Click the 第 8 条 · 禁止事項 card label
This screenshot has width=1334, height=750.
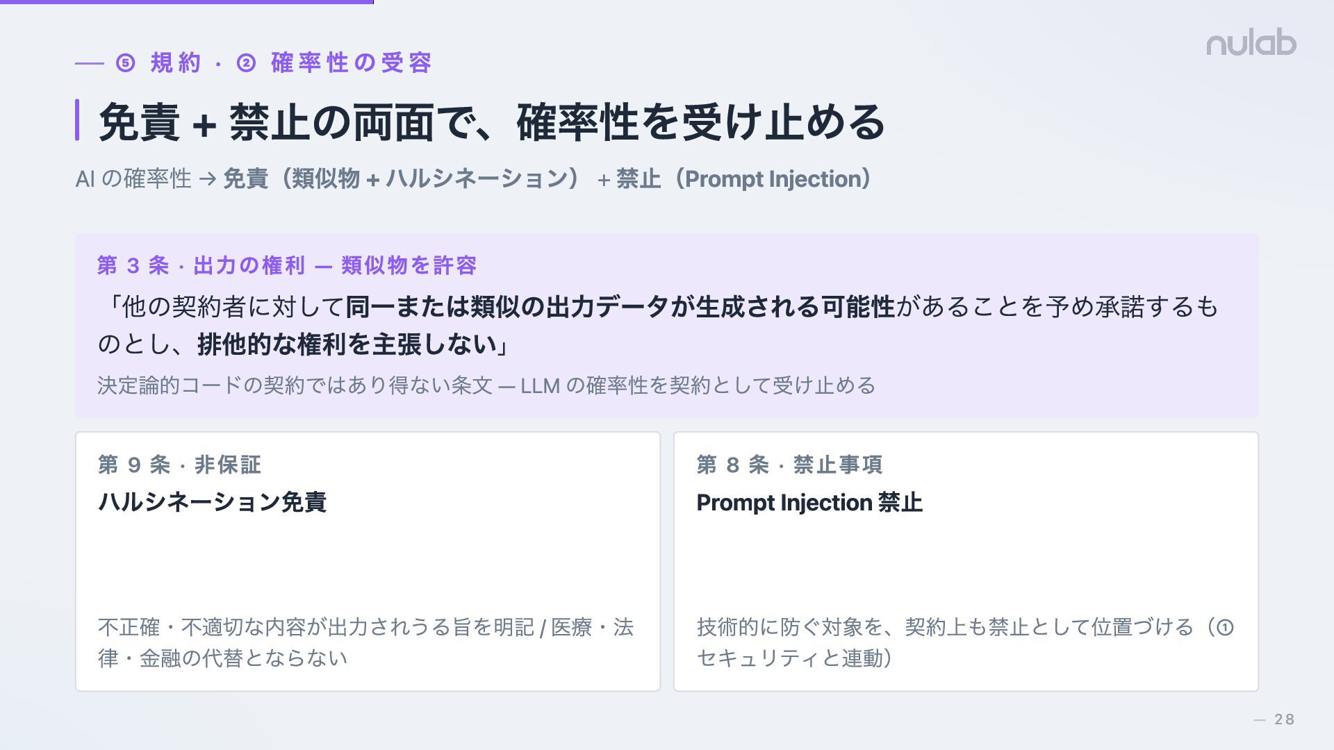789,465
